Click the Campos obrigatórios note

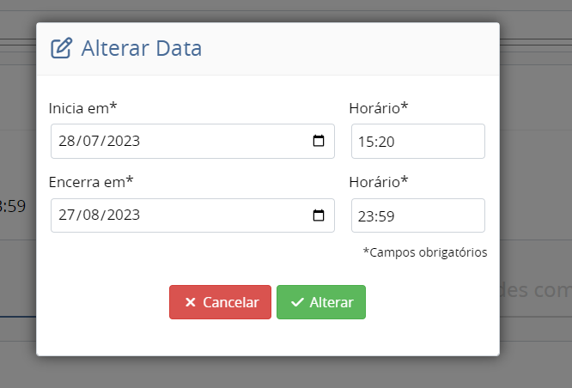(x=424, y=252)
